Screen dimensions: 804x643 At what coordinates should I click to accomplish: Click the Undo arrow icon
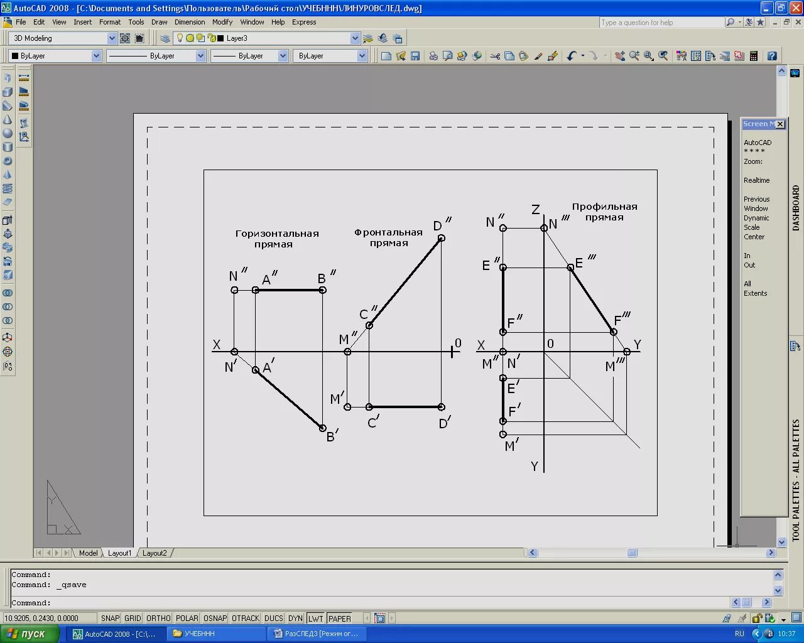[x=571, y=56]
